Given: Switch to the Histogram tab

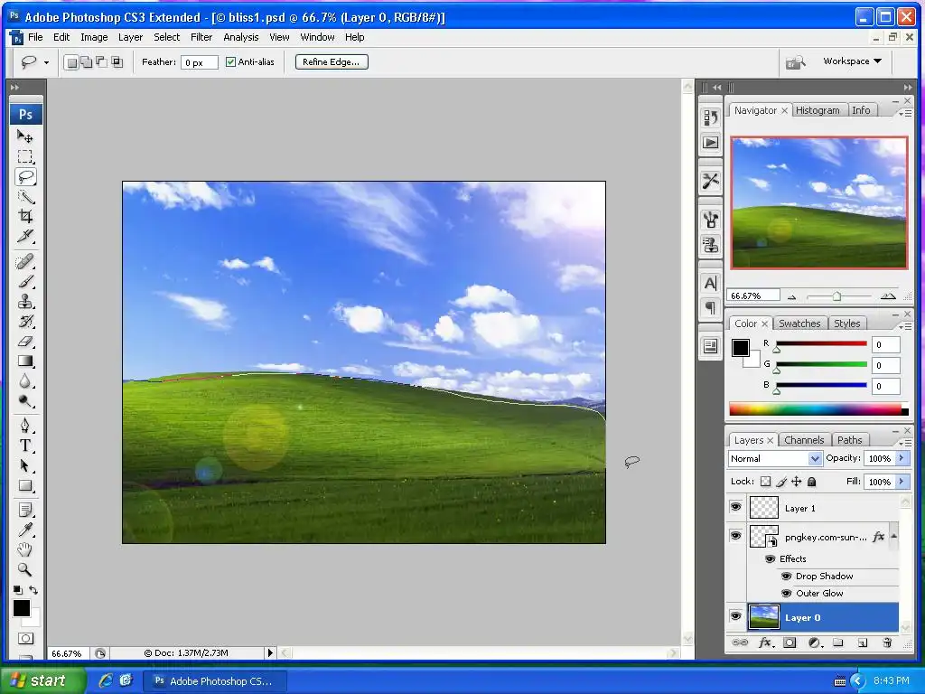Looking at the screenshot, I should pyautogui.click(x=817, y=110).
